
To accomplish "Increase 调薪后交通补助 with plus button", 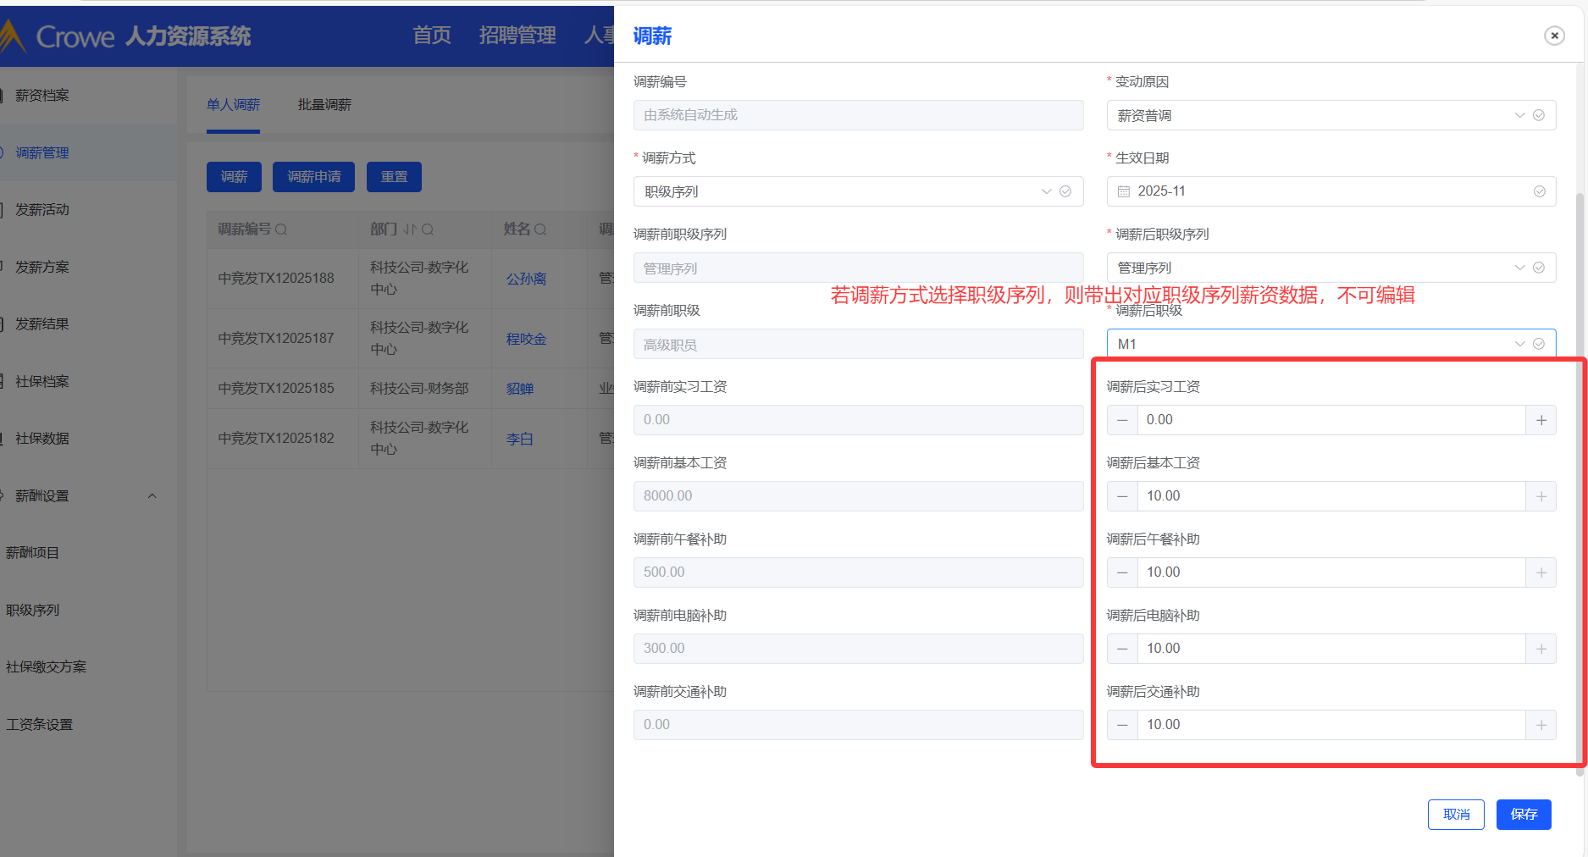I will [1541, 725].
